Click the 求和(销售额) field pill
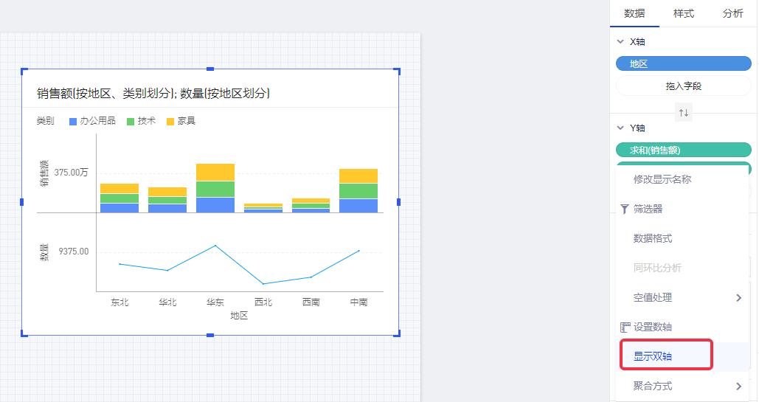The height and width of the screenshot is (402, 759). point(683,150)
